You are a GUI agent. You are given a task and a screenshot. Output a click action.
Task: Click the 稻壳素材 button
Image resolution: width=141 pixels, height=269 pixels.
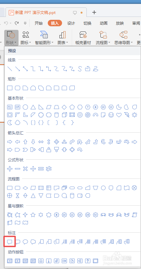[x=83, y=38]
